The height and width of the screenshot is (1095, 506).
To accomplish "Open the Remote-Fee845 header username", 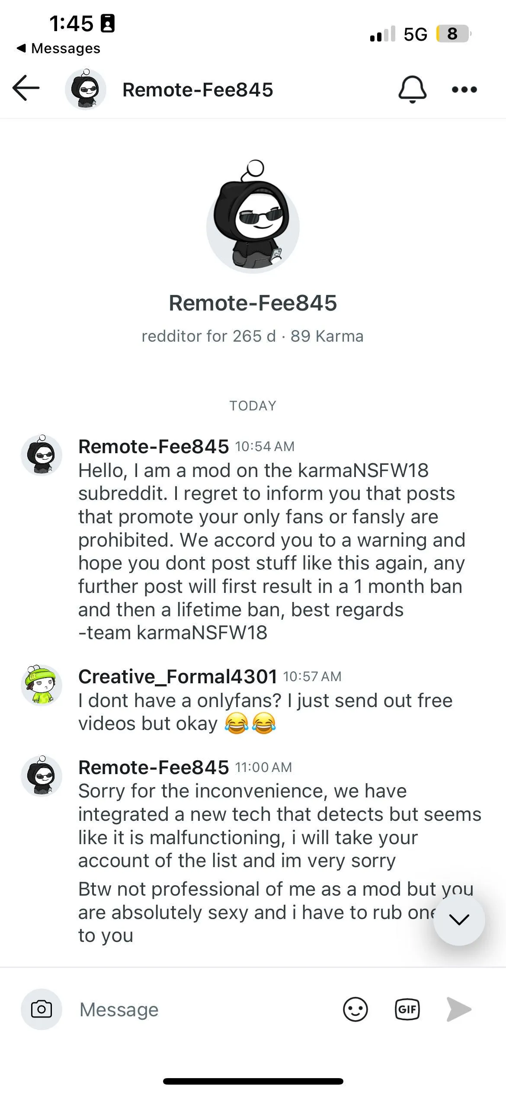I will coord(198,90).
